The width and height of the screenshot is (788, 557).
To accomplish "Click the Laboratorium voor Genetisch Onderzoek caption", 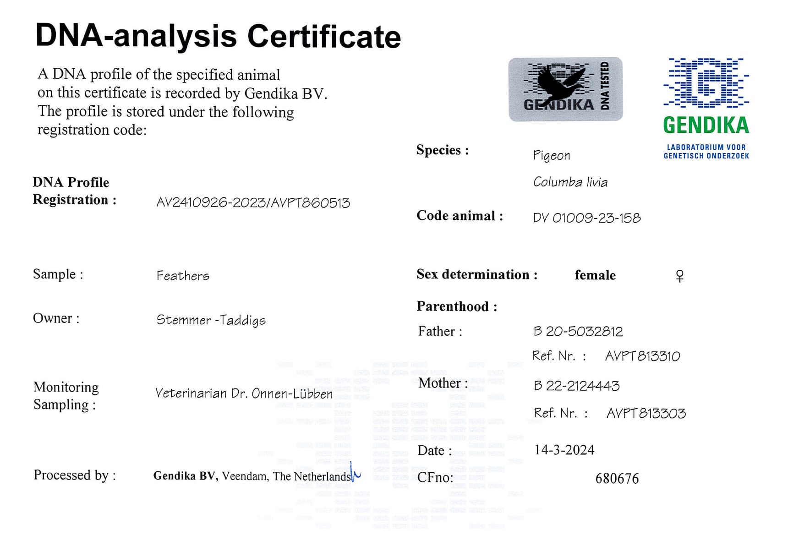I will 706,152.
